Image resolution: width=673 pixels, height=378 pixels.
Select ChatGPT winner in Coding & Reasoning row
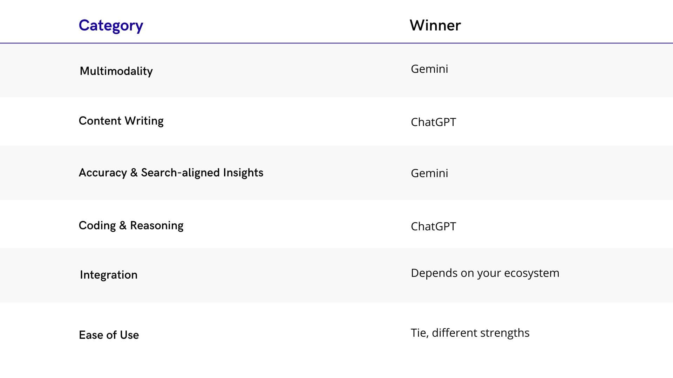click(x=433, y=226)
